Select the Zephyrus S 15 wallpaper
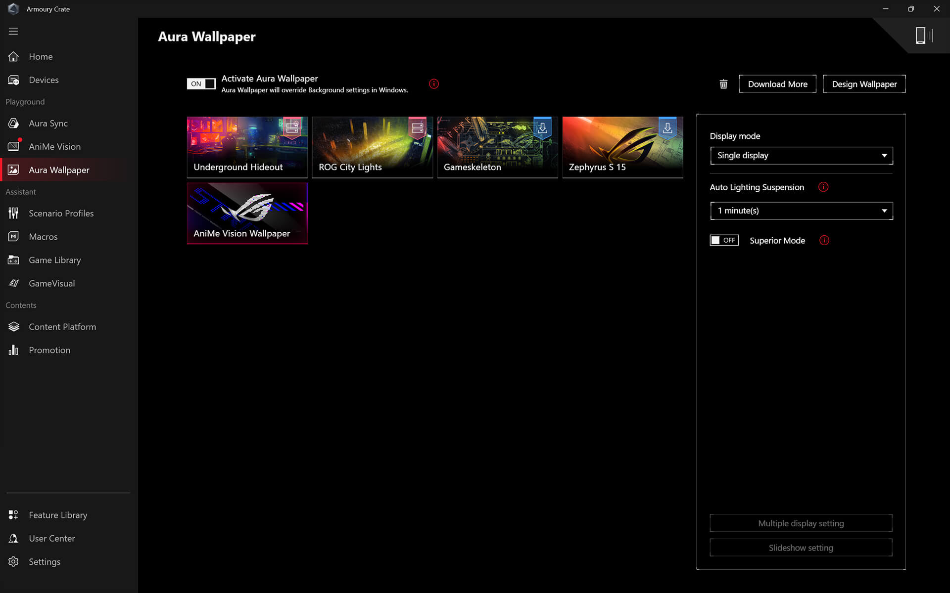Viewport: 950px width, 593px height. point(623,147)
